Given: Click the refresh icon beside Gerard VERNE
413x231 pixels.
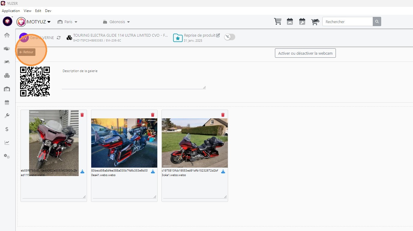Looking at the screenshot, I should coord(59,38).
